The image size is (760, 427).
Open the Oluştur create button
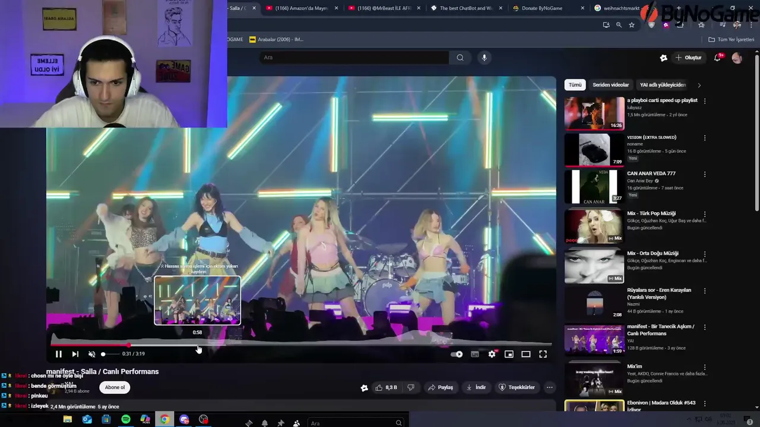pyautogui.click(x=688, y=58)
